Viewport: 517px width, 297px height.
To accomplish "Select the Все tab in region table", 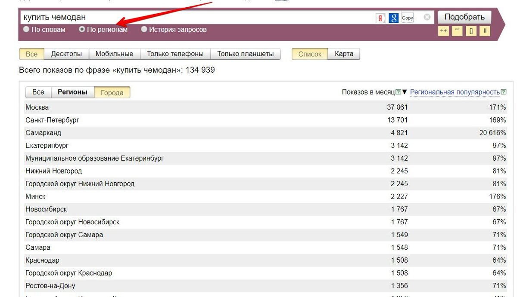I will tap(38, 92).
